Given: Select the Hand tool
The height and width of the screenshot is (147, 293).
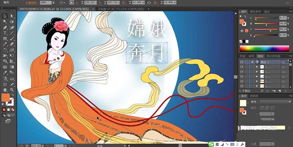Looking at the screenshot, I should (5, 90).
